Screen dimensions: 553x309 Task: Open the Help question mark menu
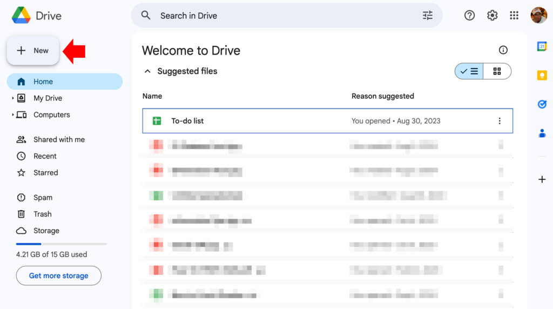(469, 15)
